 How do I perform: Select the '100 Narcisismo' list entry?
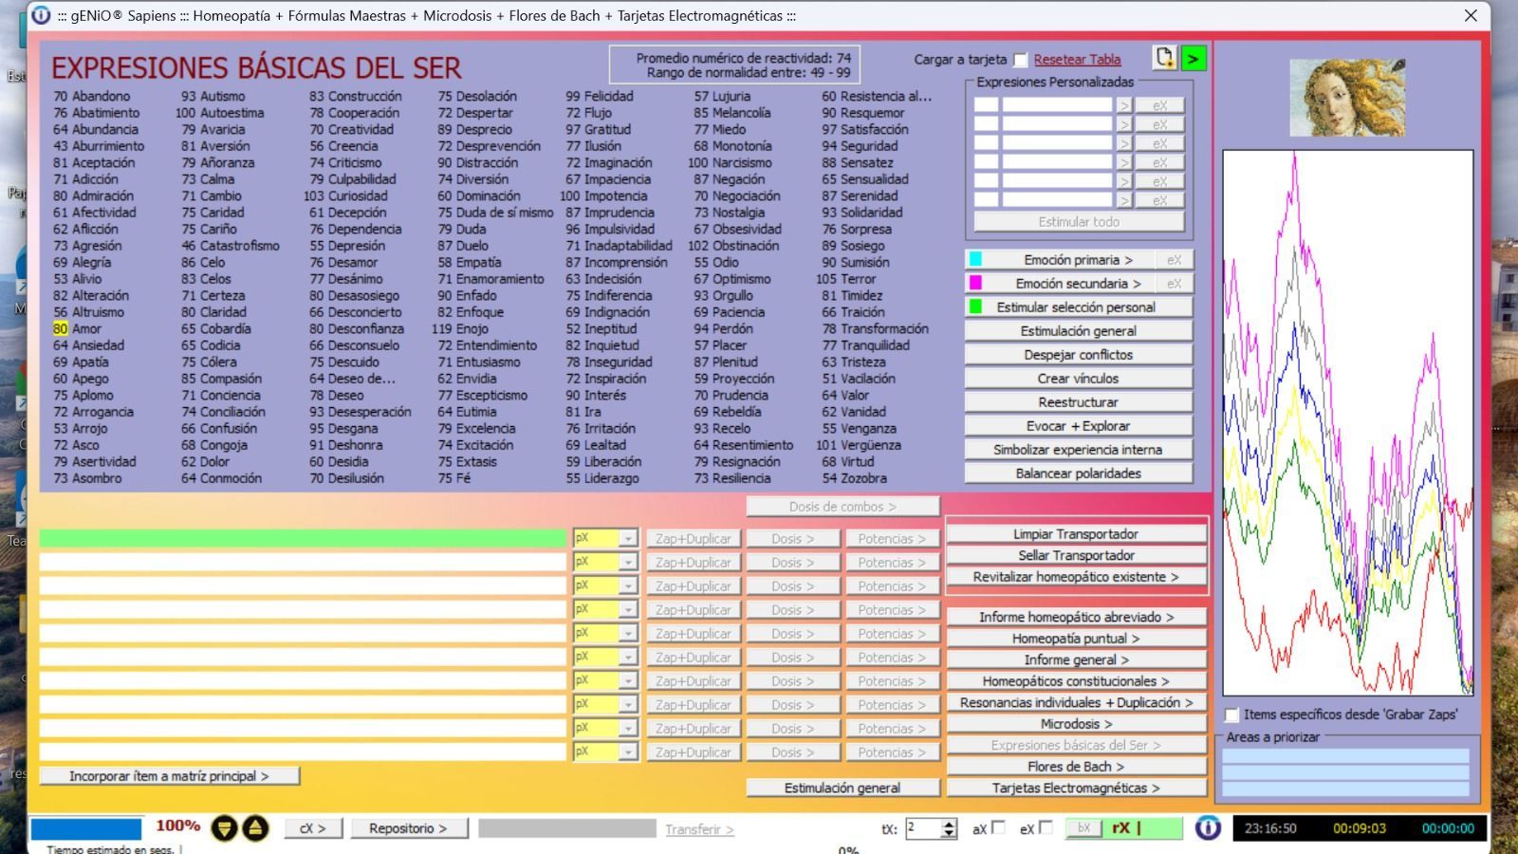pyautogui.click(x=730, y=162)
